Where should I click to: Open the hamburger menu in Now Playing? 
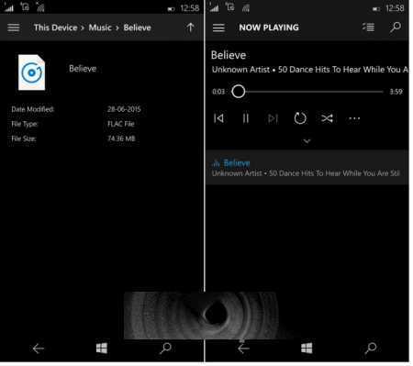coord(218,28)
